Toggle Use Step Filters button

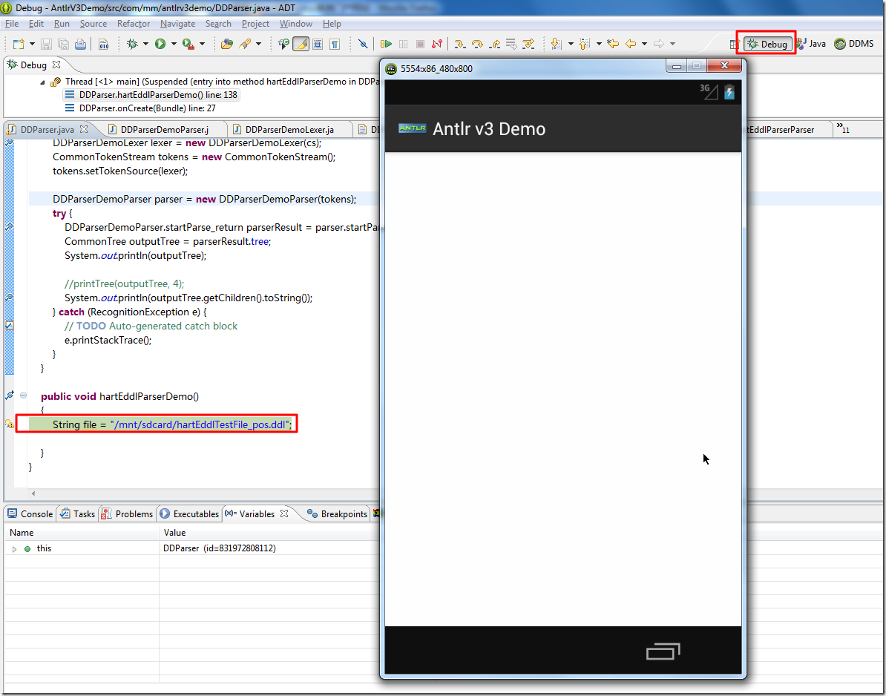(528, 44)
